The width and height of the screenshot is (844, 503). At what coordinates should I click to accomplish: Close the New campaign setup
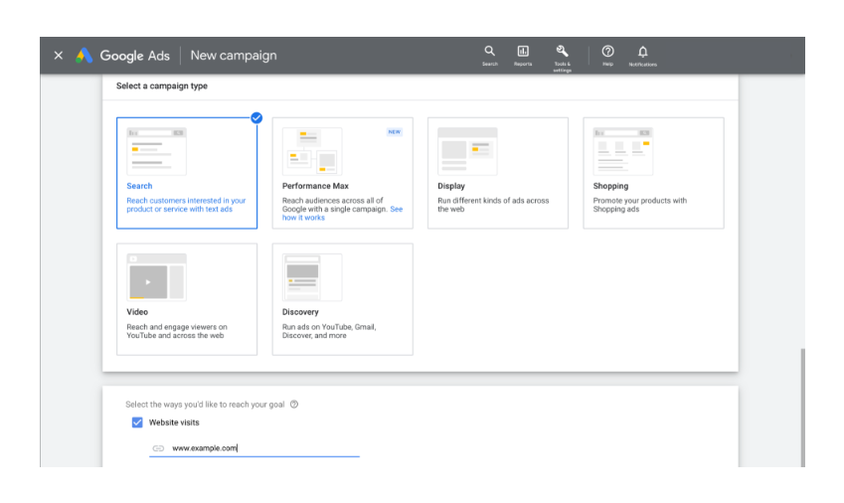tap(58, 56)
